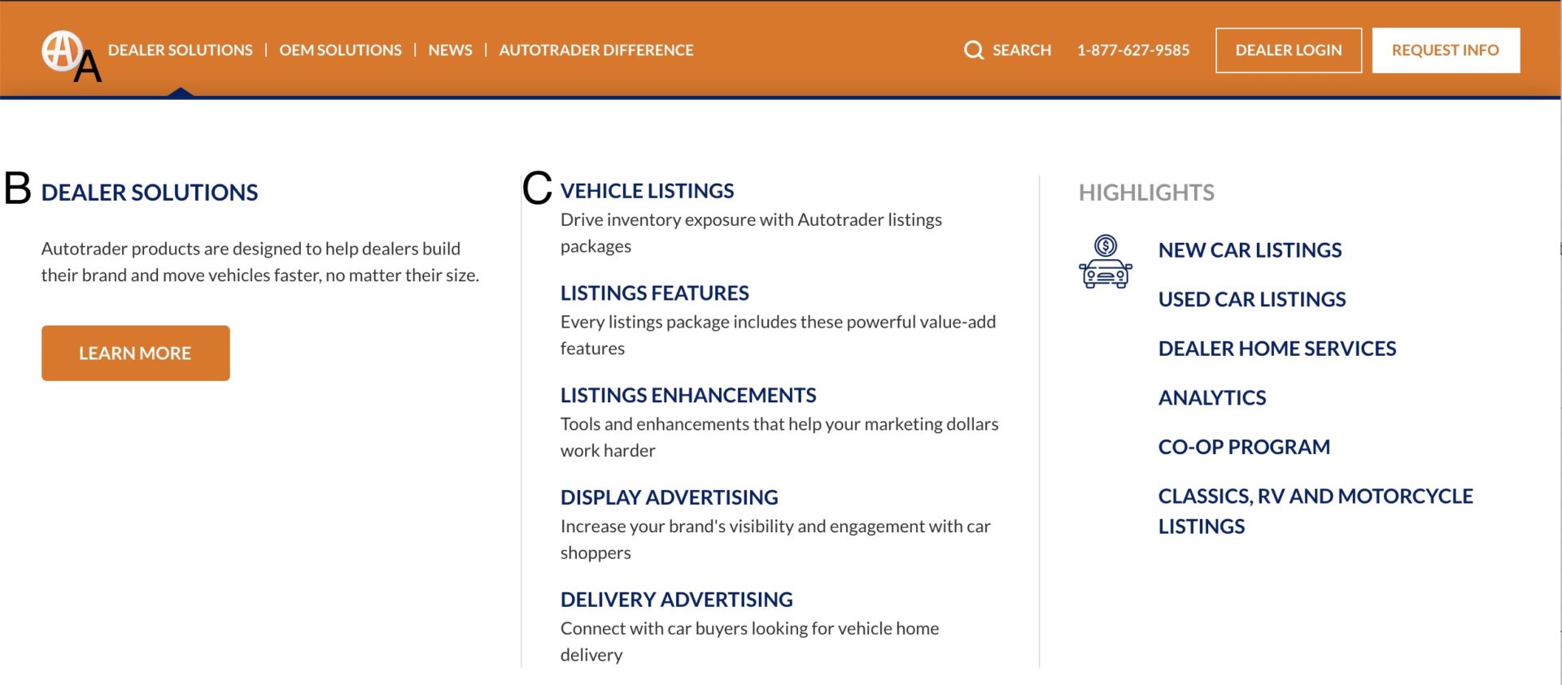The height and width of the screenshot is (685, 1562).
Task: Open Dealer Home Services highlight
Action: click(x=1277, y=349)
